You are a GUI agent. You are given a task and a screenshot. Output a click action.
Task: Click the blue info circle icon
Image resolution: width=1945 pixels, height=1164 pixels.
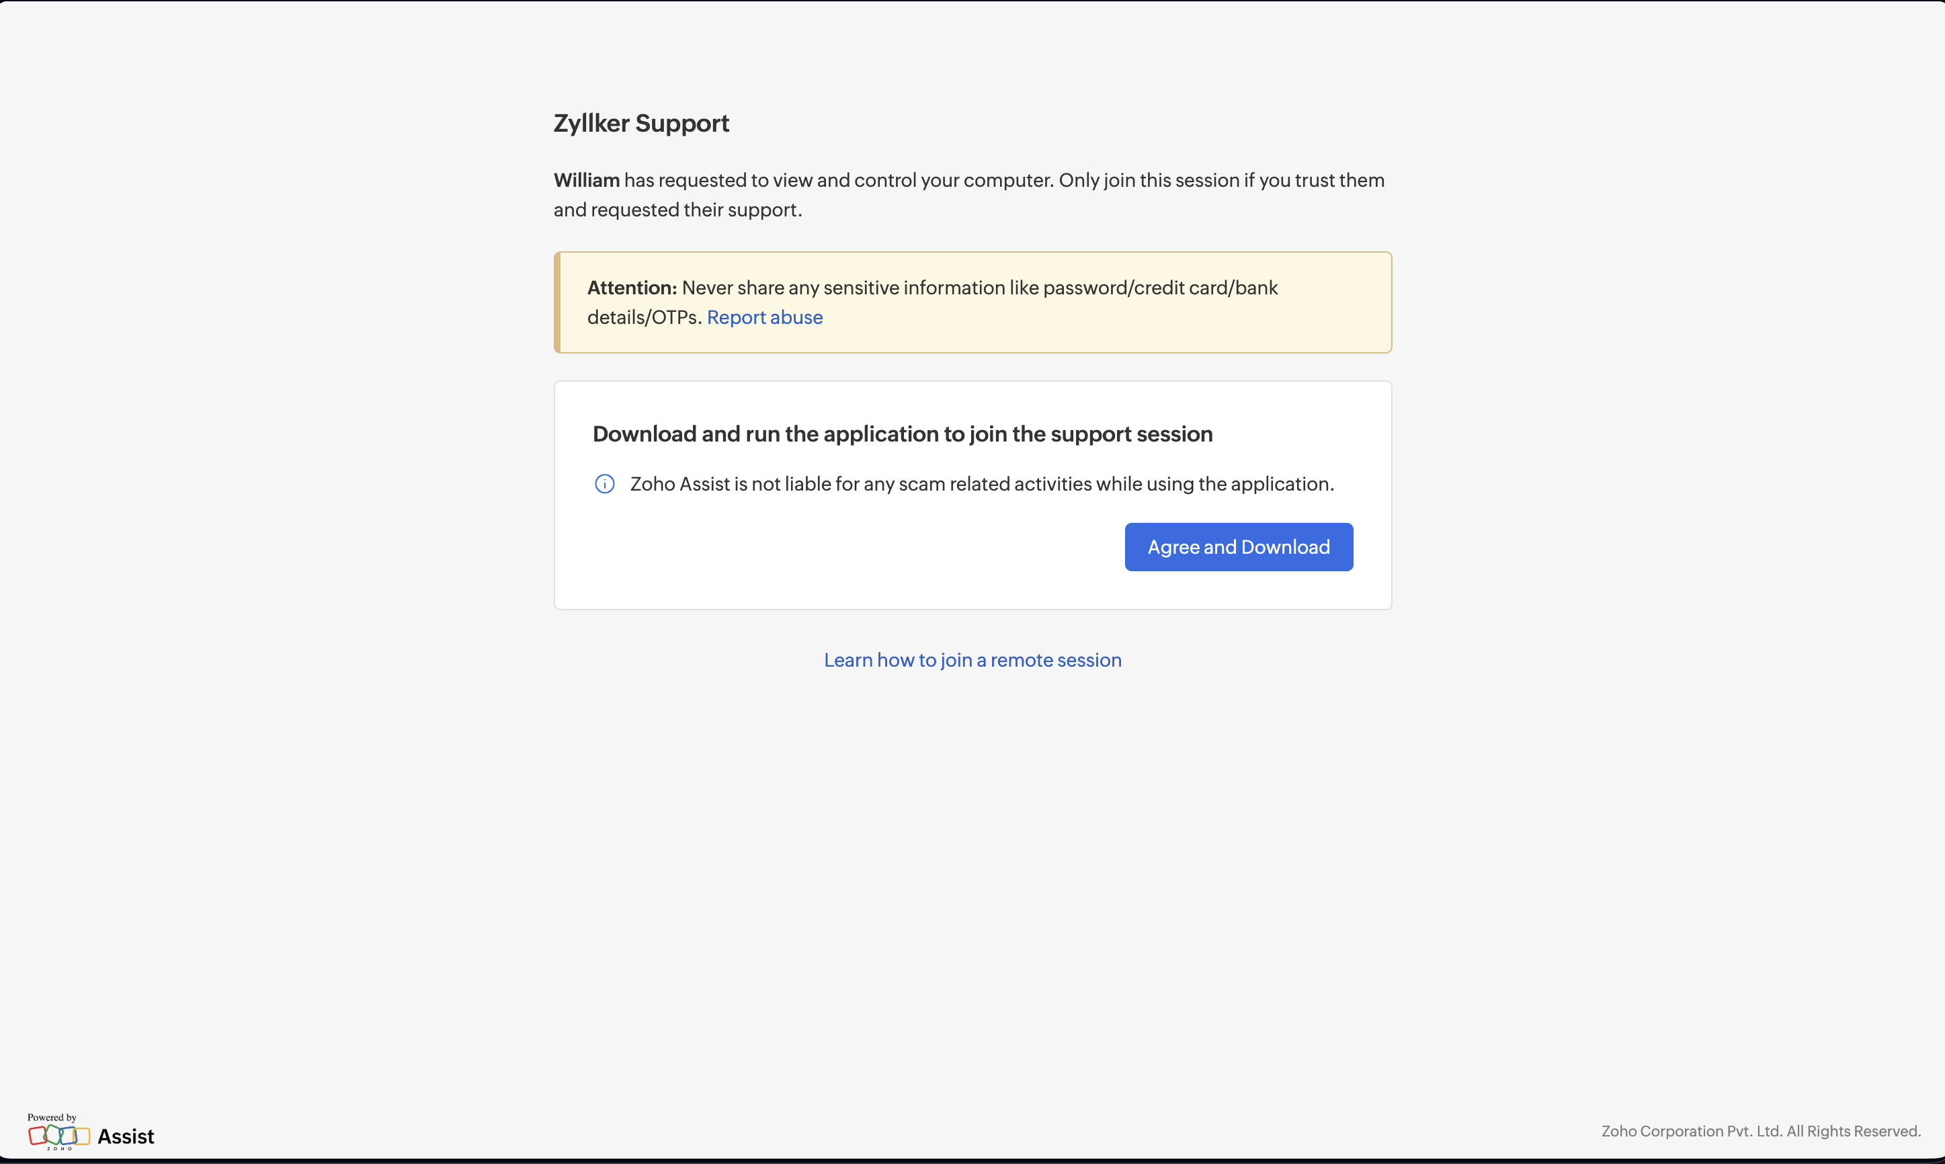tap(605, 484)
